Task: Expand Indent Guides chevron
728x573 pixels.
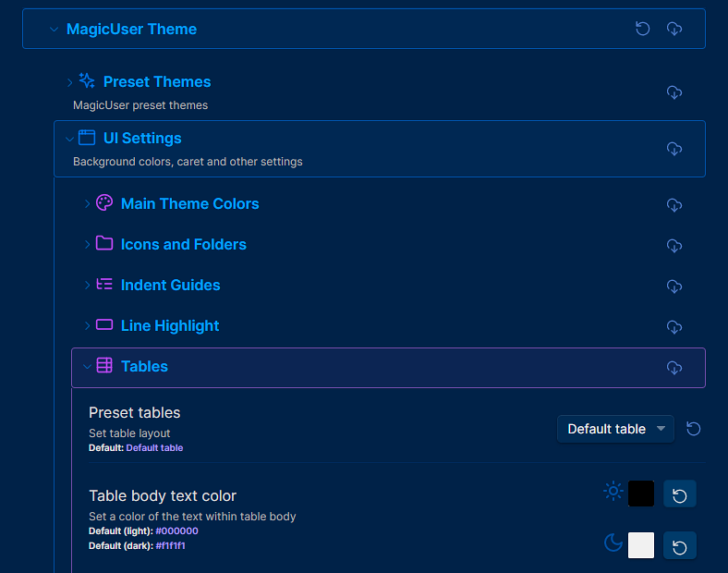Action: (87, 285)
